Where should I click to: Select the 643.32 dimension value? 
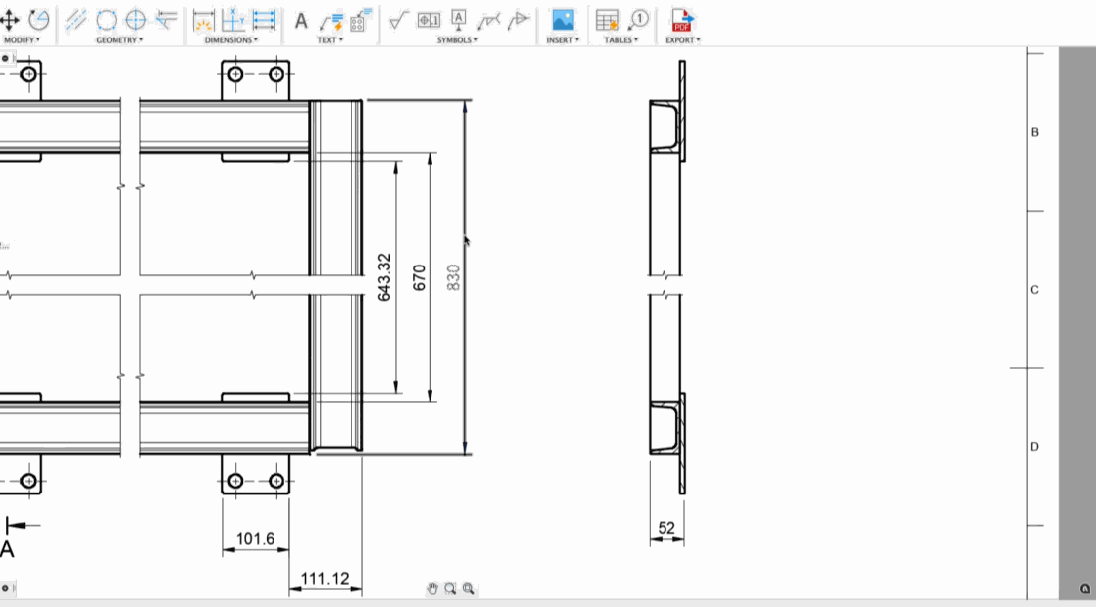coord(384,277)
